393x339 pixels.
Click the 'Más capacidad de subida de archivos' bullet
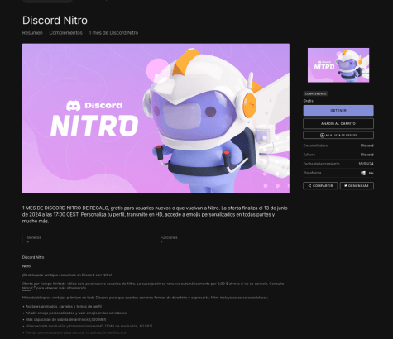point(65,319)
